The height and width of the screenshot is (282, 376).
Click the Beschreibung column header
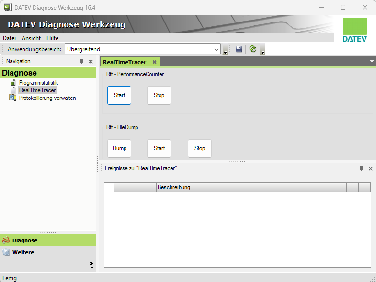[251, 187]
